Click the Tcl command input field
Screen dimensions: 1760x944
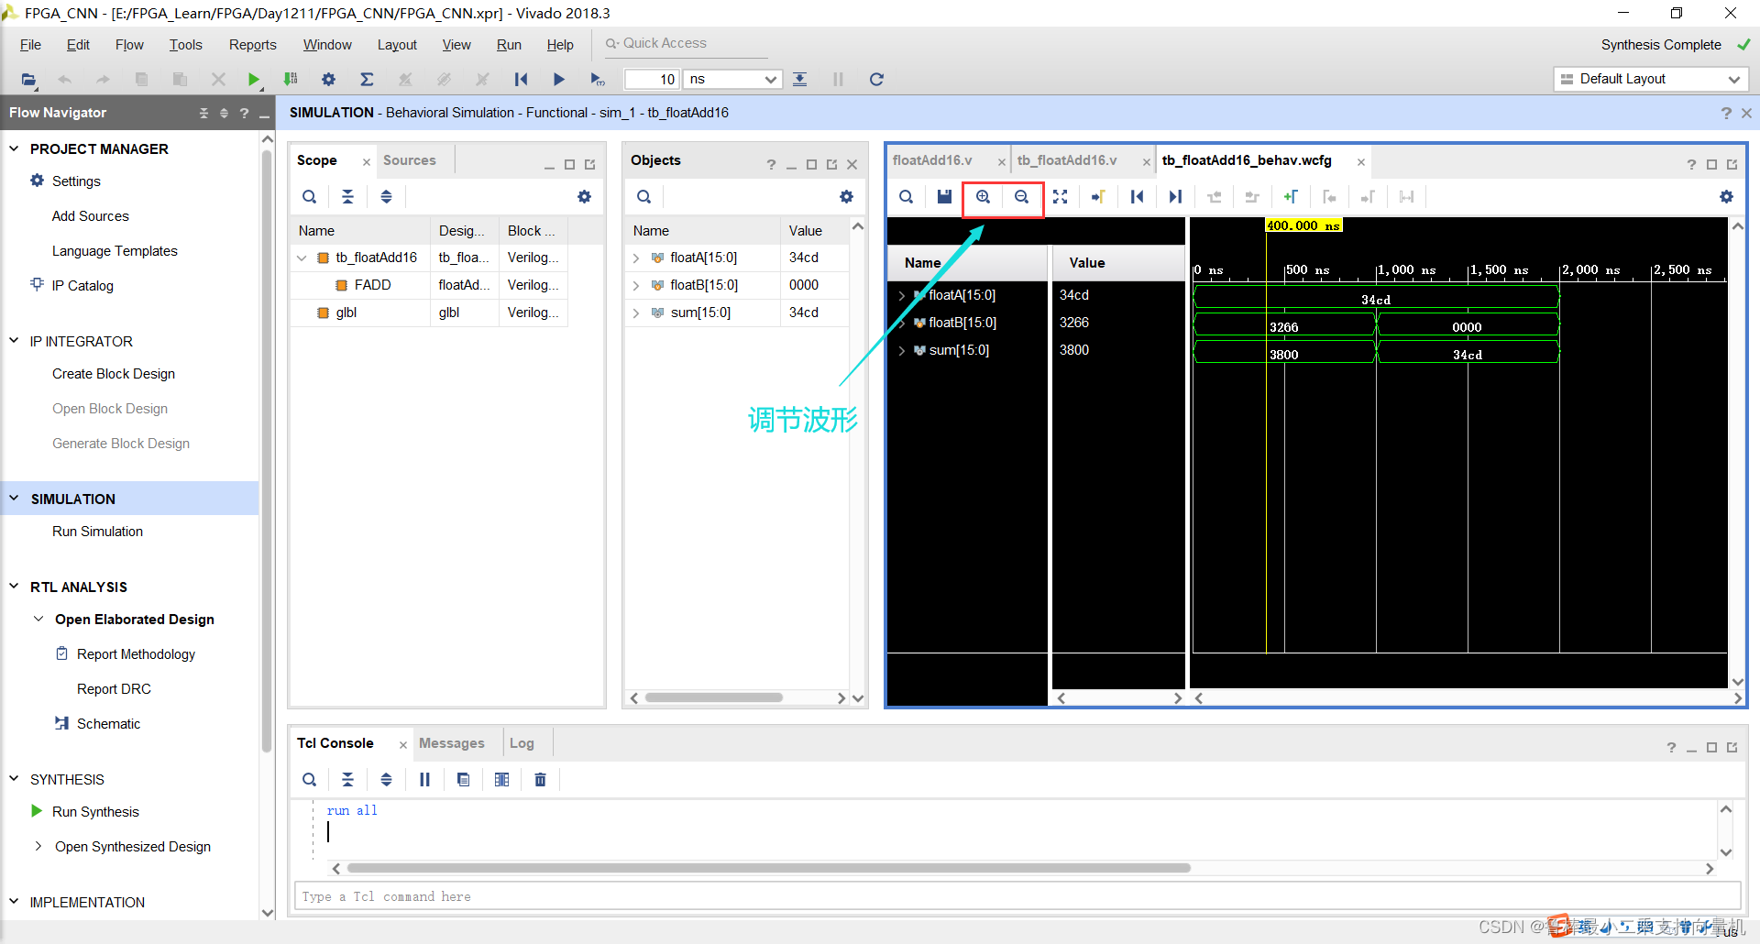pos(1017,896)
